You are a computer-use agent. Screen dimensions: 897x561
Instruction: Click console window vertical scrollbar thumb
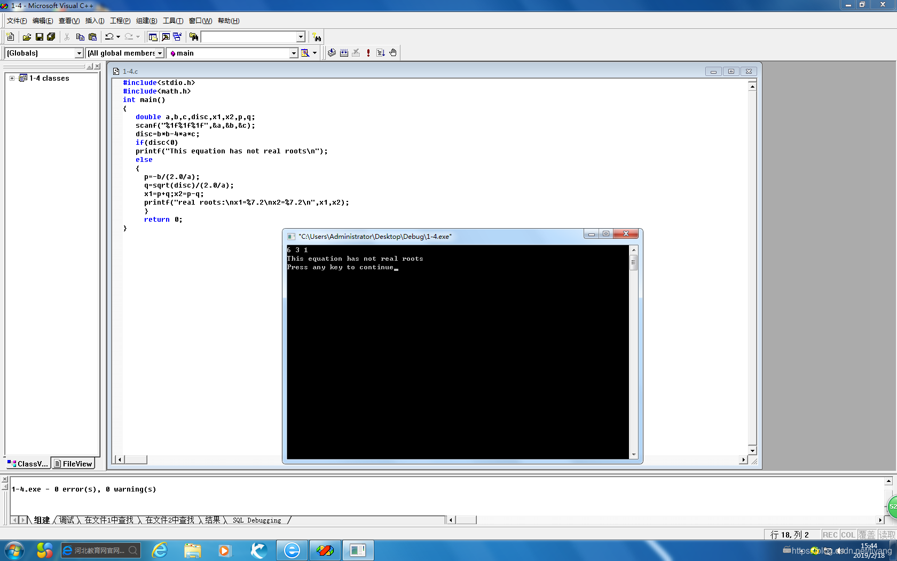pyautogui.click(x=633, y=262)
